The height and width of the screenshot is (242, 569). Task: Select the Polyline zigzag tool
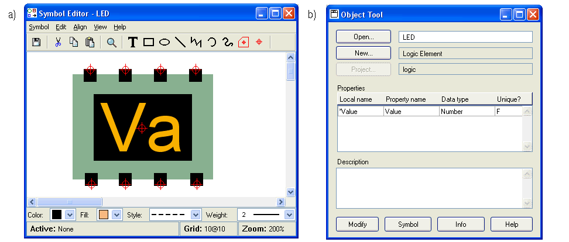pyautogui.click(x=196, y=42)
